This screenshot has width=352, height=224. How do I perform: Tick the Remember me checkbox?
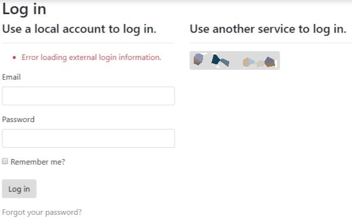click(x=5, y=161)
